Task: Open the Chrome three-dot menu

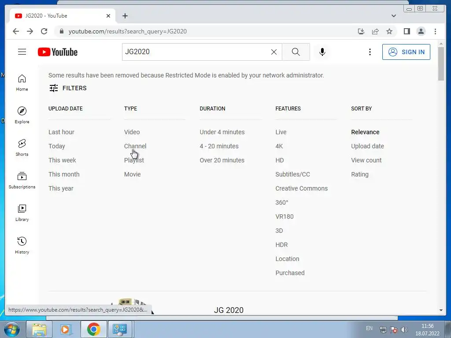Action: pos(435,31)
